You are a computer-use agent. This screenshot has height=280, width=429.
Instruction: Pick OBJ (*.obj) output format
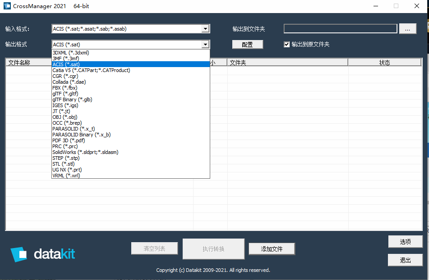coord(131,117)
